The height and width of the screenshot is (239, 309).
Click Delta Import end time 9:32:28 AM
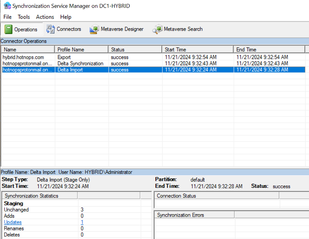[262, 70]
